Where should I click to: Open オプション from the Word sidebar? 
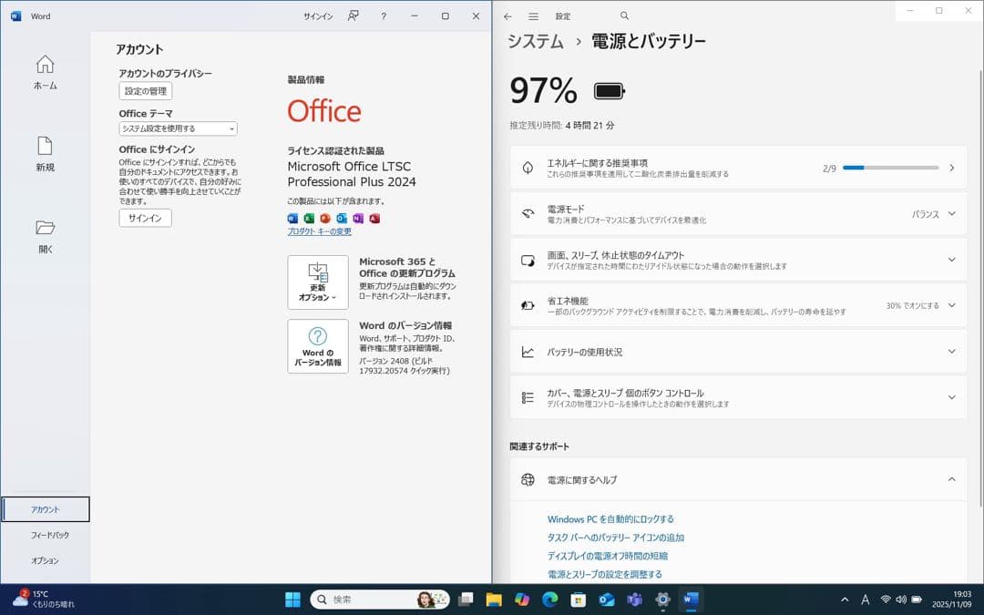(44, 560)
